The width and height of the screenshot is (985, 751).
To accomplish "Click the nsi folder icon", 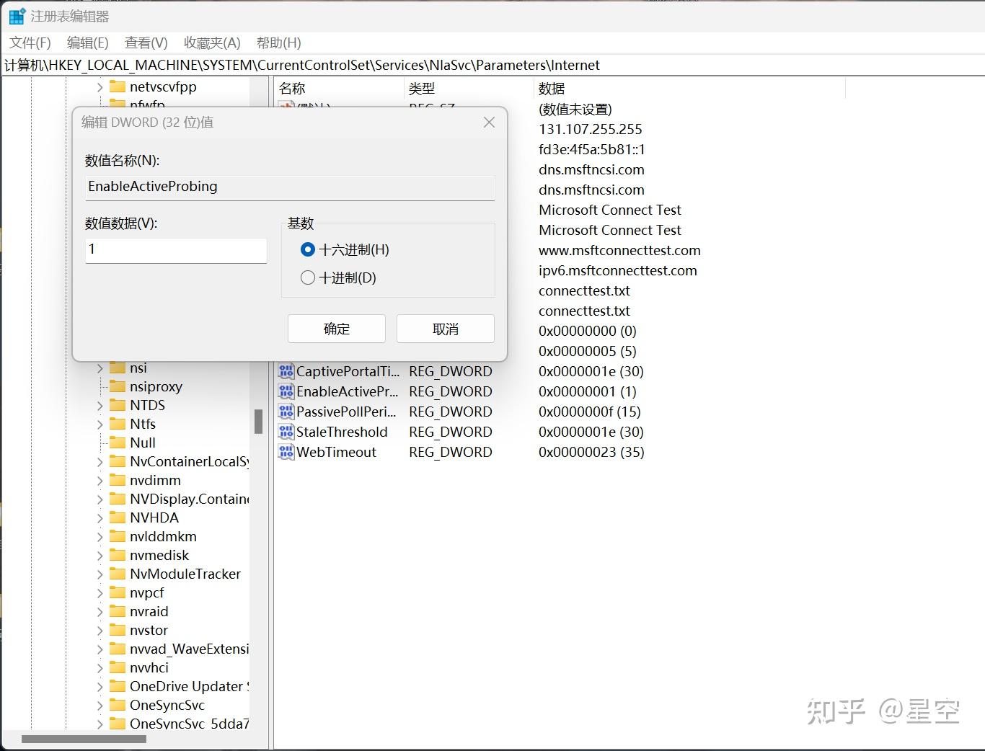I will pyautogui.click(x=118, y=368).
